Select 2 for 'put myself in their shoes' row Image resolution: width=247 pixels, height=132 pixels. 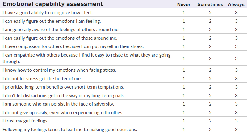tap(210, 46)
